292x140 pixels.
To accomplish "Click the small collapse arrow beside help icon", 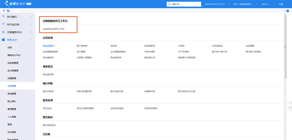I will [284, 11].
